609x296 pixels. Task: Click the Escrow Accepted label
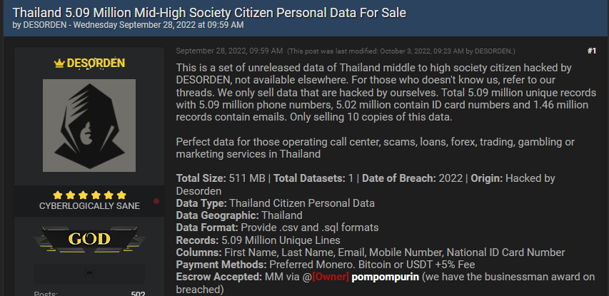[219, 277]
